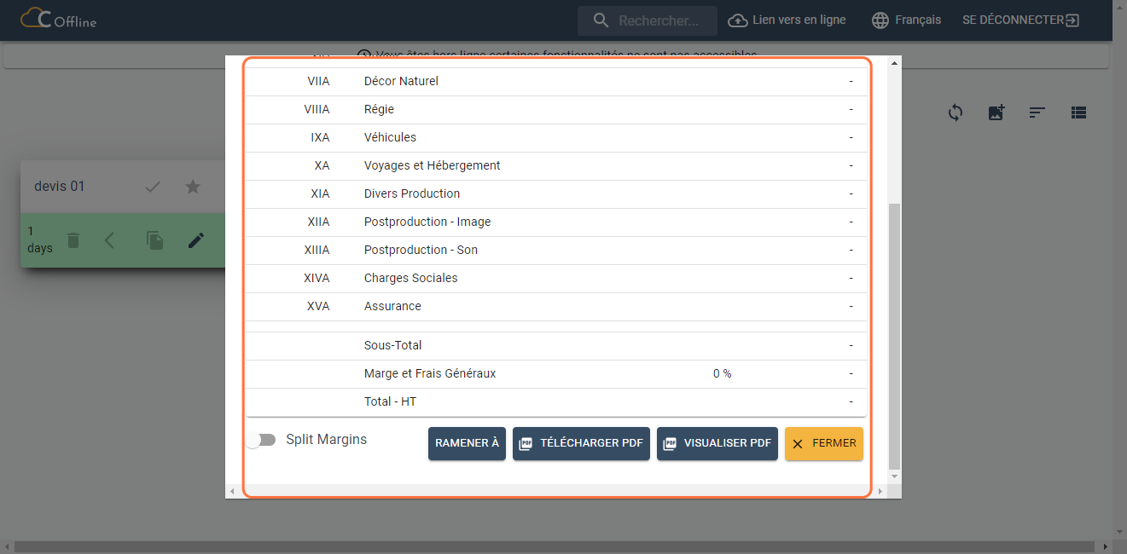Click PDF icon in TÉLÉCHARGER PDF button
Viewport: 1127px width, 554px height.
[526, 444]
